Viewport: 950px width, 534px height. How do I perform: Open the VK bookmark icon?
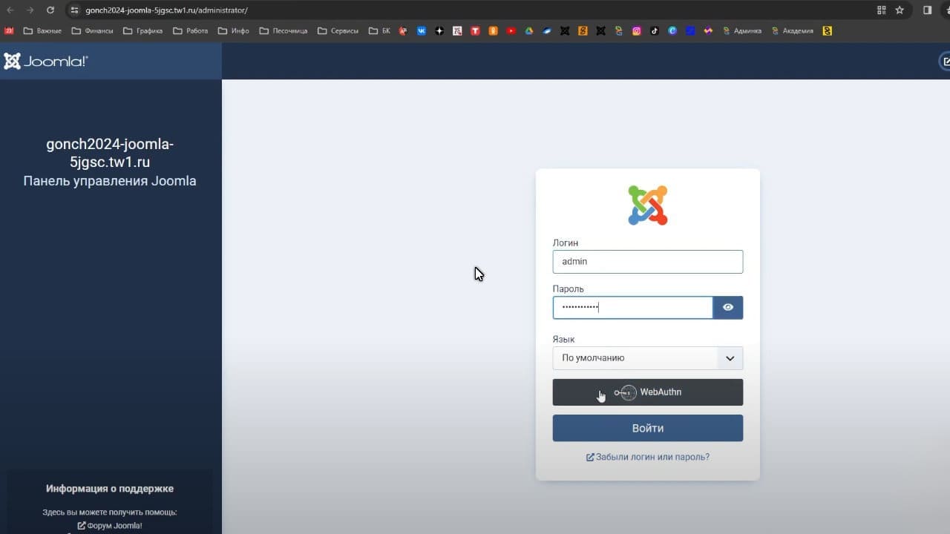tap(422, 31)
